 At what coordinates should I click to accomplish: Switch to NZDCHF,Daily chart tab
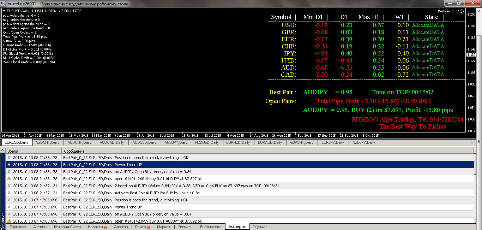coord(48,142)
